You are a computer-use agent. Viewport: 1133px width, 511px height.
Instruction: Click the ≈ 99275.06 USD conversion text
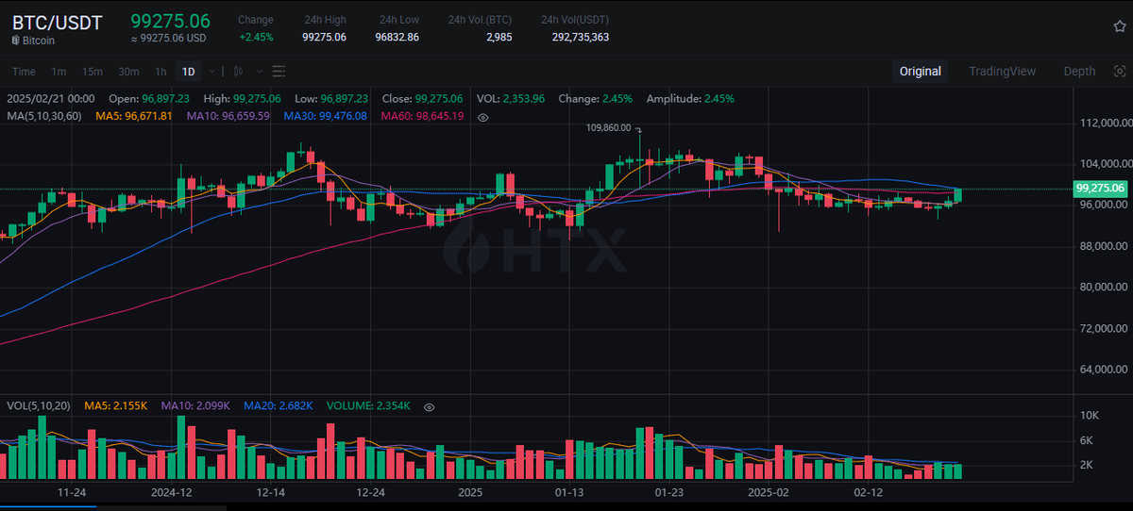coord(168,39)
